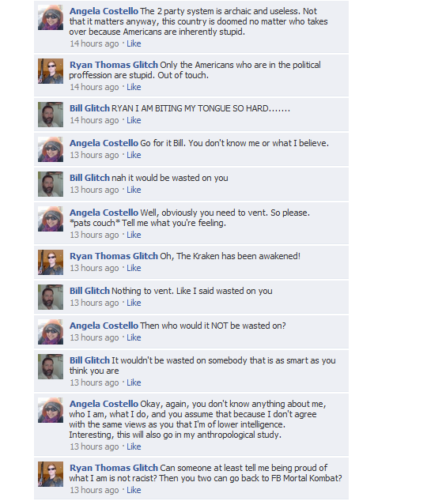Open Bill Glitch's name on 'Nothing to vent' comment
This screenshot has height=501, width=427.
89,291
